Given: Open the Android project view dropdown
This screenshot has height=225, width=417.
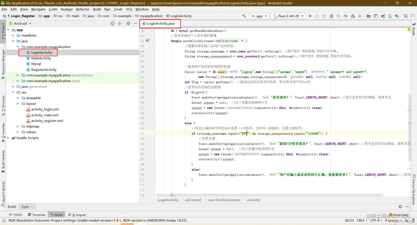Looking at the screenshot, I should tap(20, 23).
